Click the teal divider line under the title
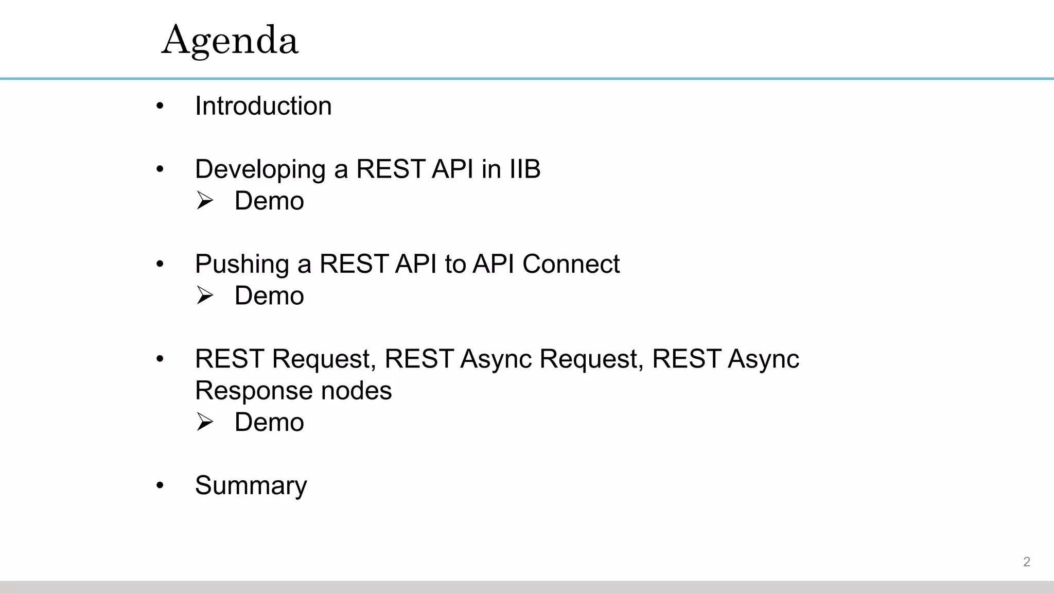Viewport: 1054px width, 593px height. click(x=527, y=79)
